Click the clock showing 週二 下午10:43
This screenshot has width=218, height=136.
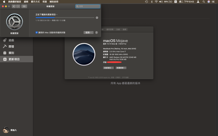[x=187, y=2]
